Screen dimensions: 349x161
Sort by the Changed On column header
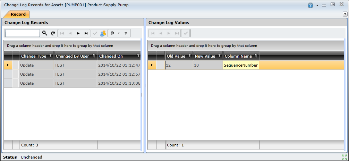(x=111, y=56)
